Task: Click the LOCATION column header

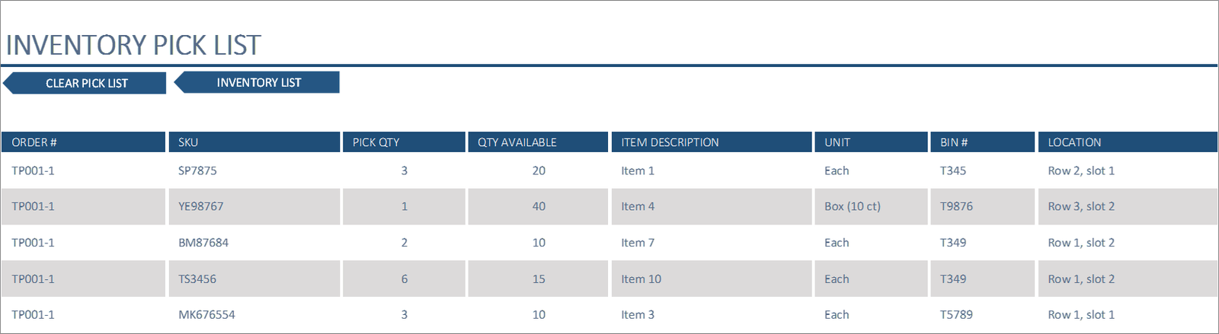Action: (1128, 142)
